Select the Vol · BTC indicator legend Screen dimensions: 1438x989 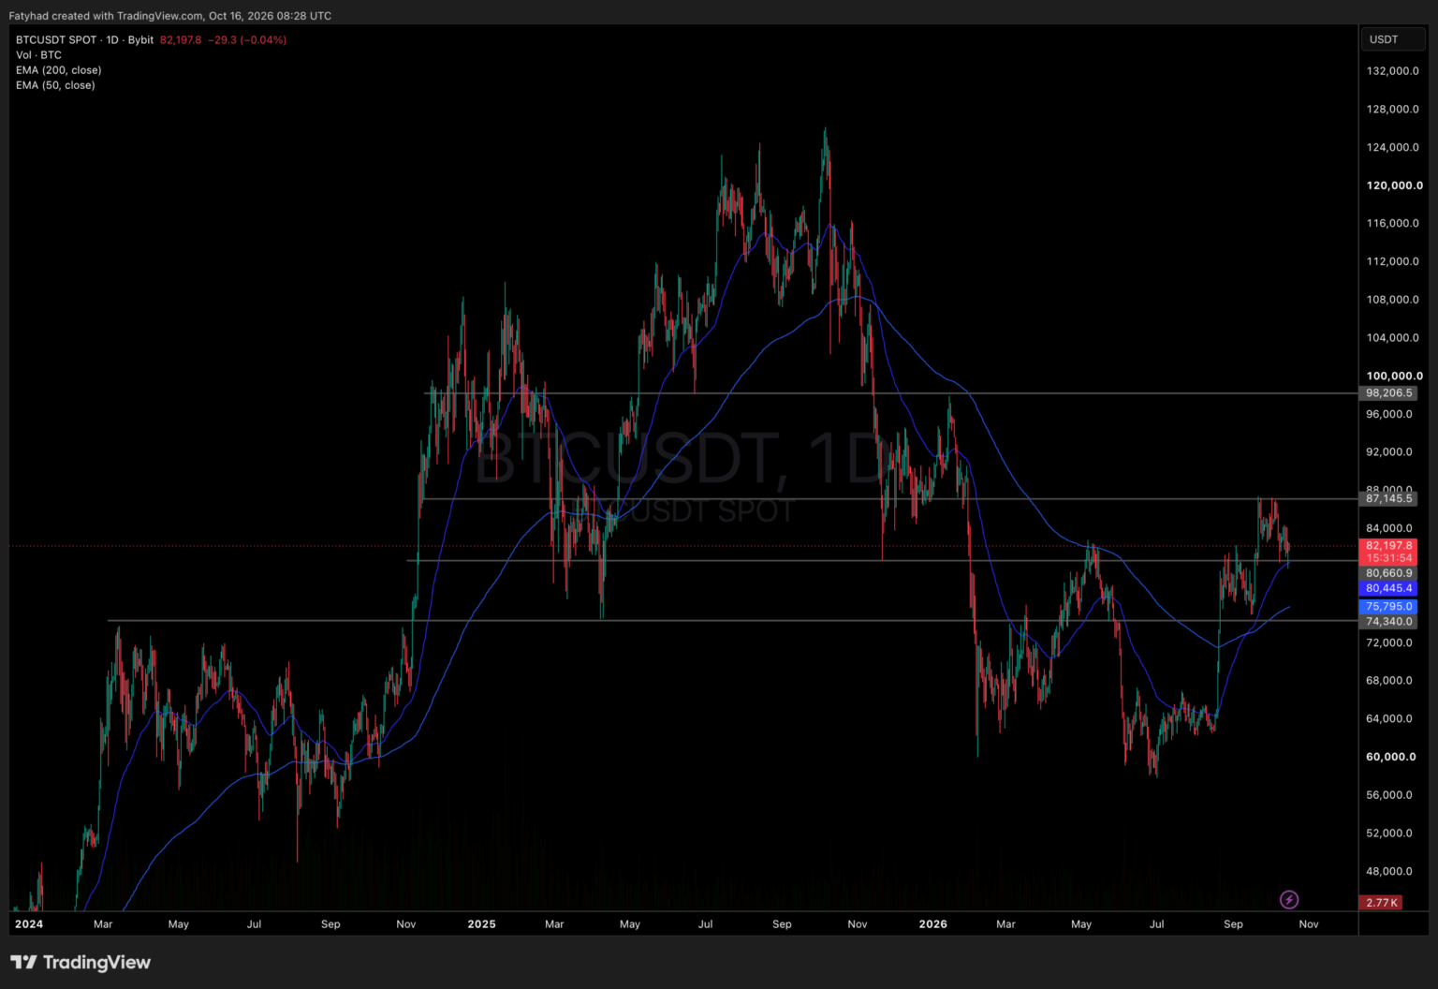click(x=38, y=55)
